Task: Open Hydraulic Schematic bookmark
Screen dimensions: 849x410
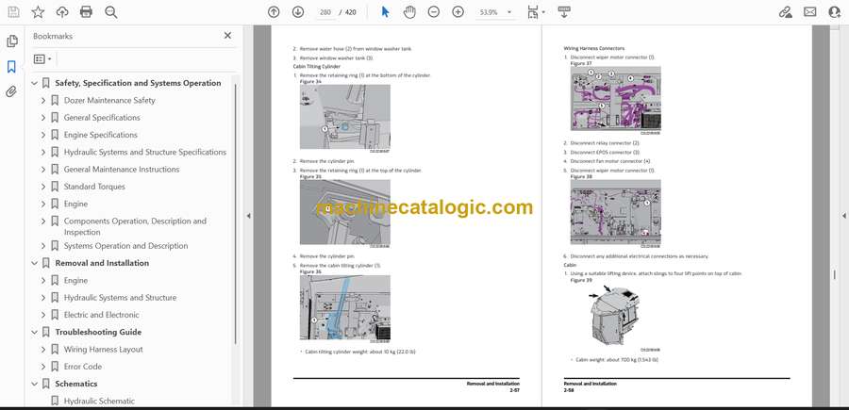Action: click(99, 401)
